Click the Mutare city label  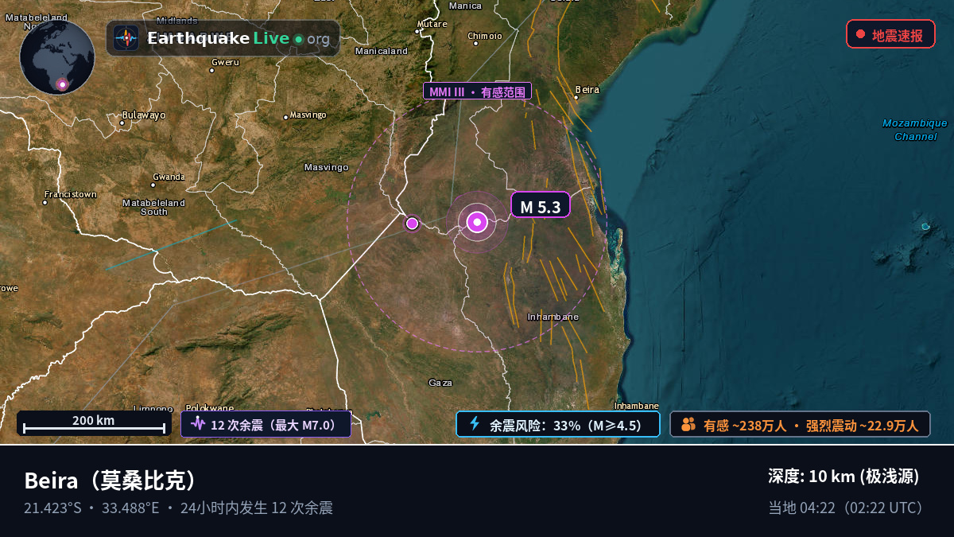click(x=432, y=24)
